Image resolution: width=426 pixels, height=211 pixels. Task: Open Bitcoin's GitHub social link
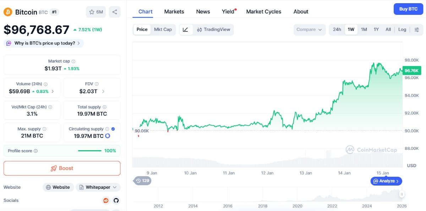[116, 200]
